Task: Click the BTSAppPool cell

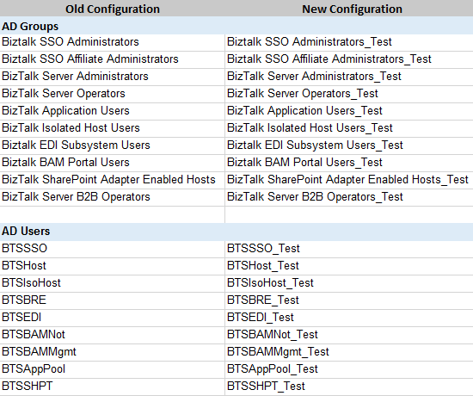Action: (112, 369)
